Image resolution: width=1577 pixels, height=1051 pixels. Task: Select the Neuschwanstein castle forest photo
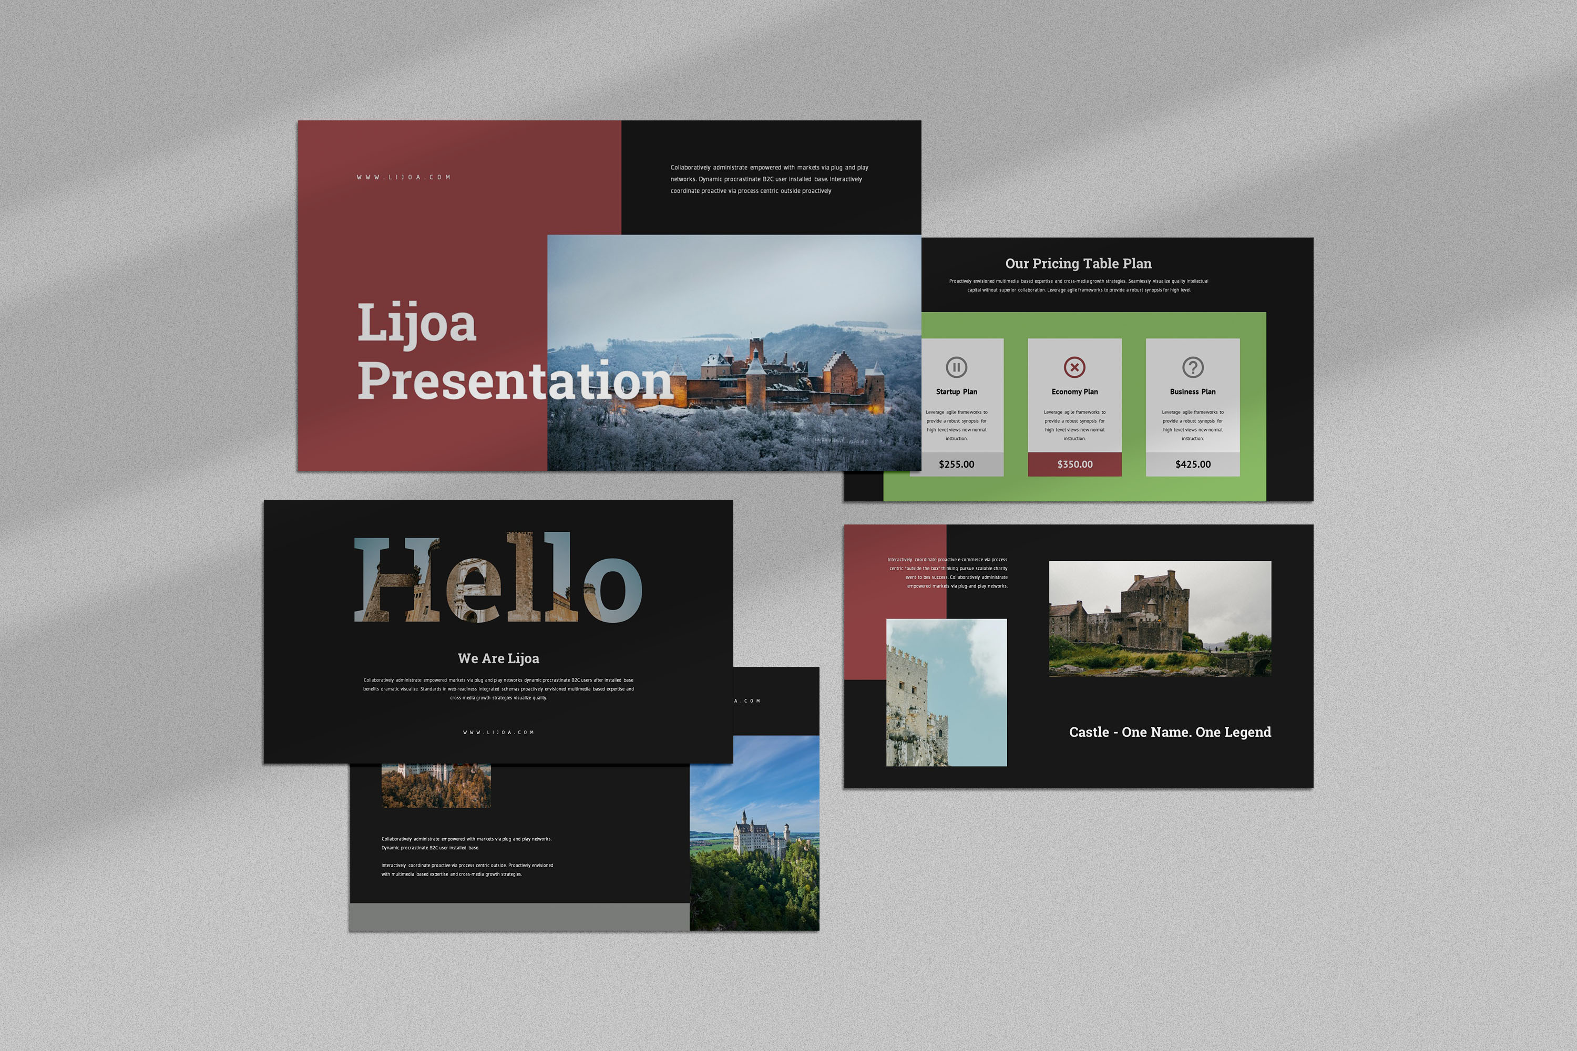[x=754, y=832]
